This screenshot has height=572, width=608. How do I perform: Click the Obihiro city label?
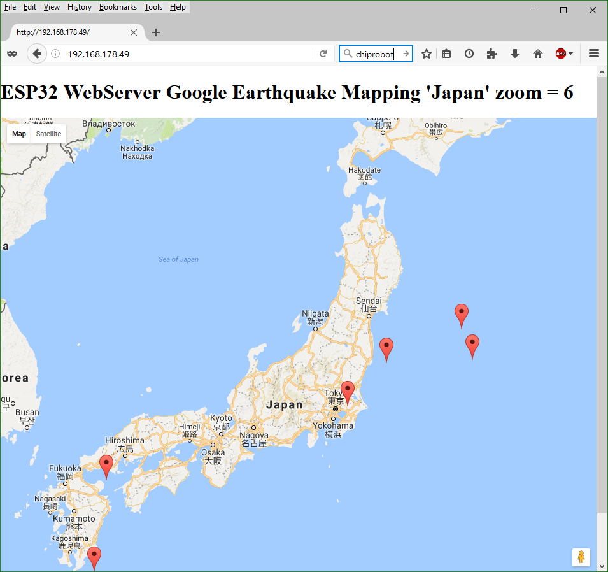436,129
